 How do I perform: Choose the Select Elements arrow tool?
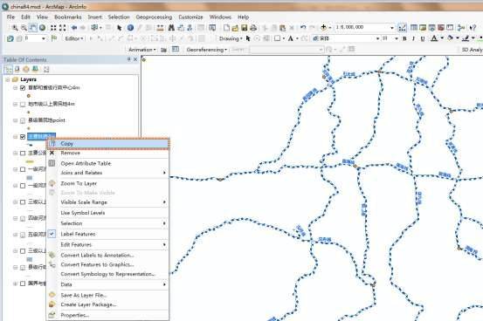[x=119, y=28]
